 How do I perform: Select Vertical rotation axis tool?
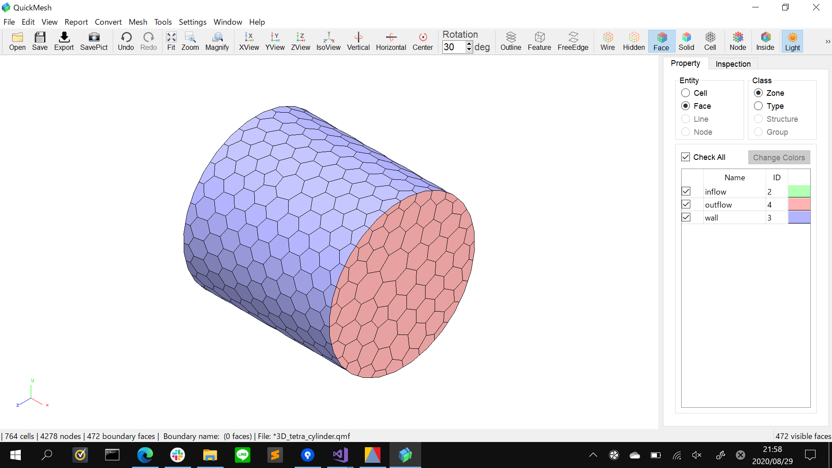(x=358, y=41)
